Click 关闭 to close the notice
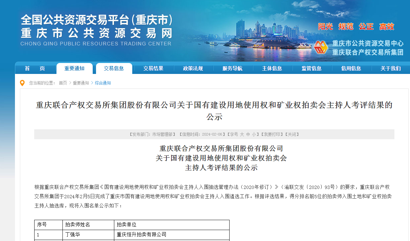Viewport: 410px width, 241px height. pyautogui.click(x=292, y=134)
